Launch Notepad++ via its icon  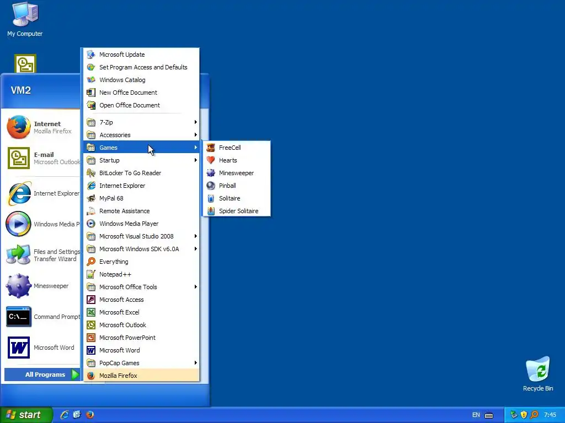[91, 274]
